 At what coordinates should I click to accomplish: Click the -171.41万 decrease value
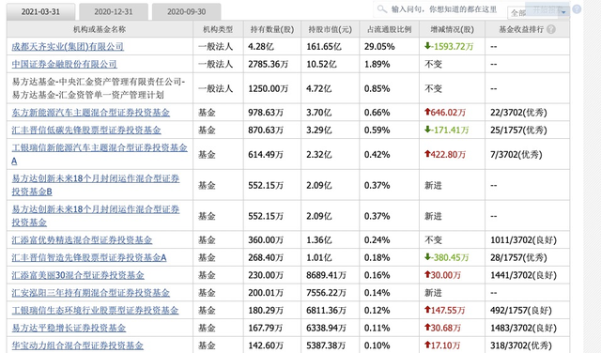(x=447, y=130)
